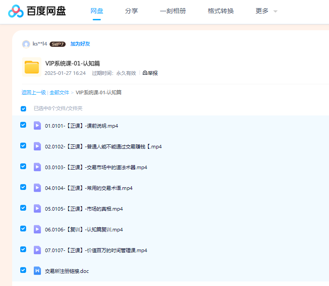
Task: Click username ks**l4
Action: pos(40,44)
